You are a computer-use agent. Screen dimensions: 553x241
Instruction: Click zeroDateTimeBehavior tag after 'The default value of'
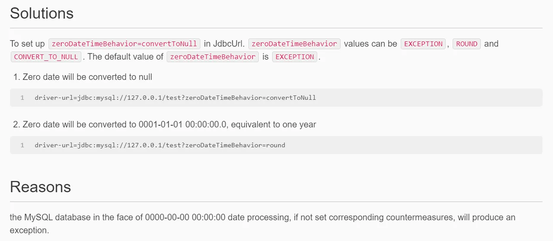[x=212, y=57]
